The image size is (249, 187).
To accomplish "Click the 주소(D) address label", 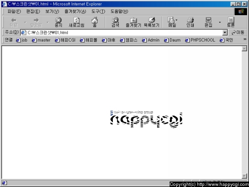I will point(12,32).
